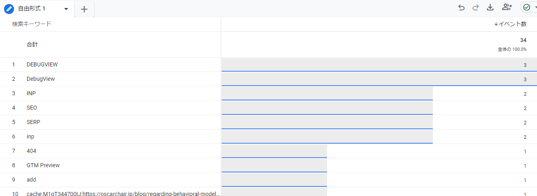Add a new tab with plus icon
The image size is (537, 196).
84,9
